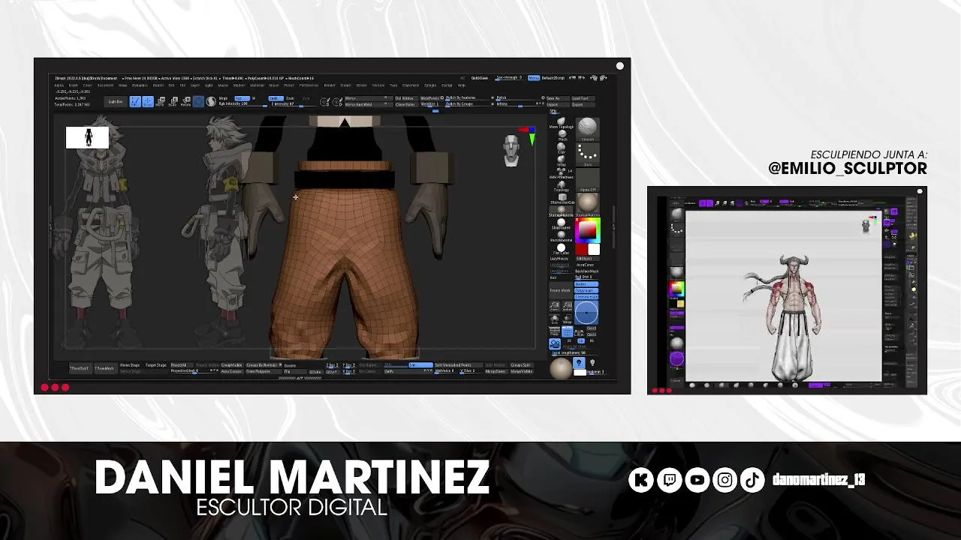The width and height of the screenshot is (961, 540).
Task: Adjust the Rgb Intensity slider
Action: [242, 104]
